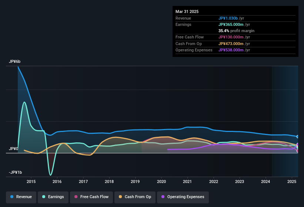Click the Revenue label in tooltip
The image size is (304, 207).
click(183, 18)
